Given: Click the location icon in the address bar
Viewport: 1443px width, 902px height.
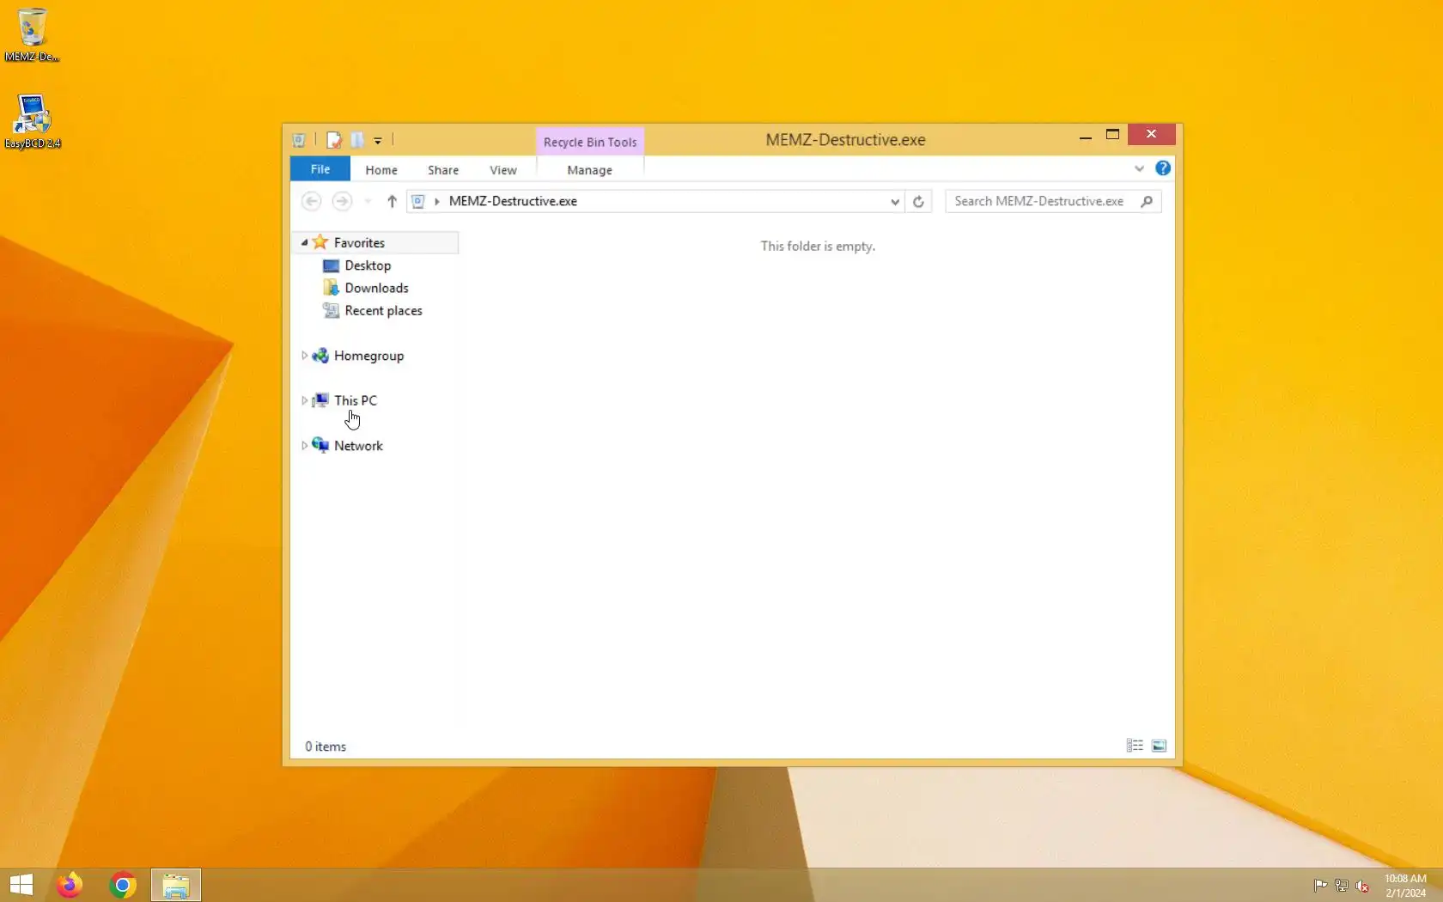Looking at the screenshot, I should tap(418, 201).
